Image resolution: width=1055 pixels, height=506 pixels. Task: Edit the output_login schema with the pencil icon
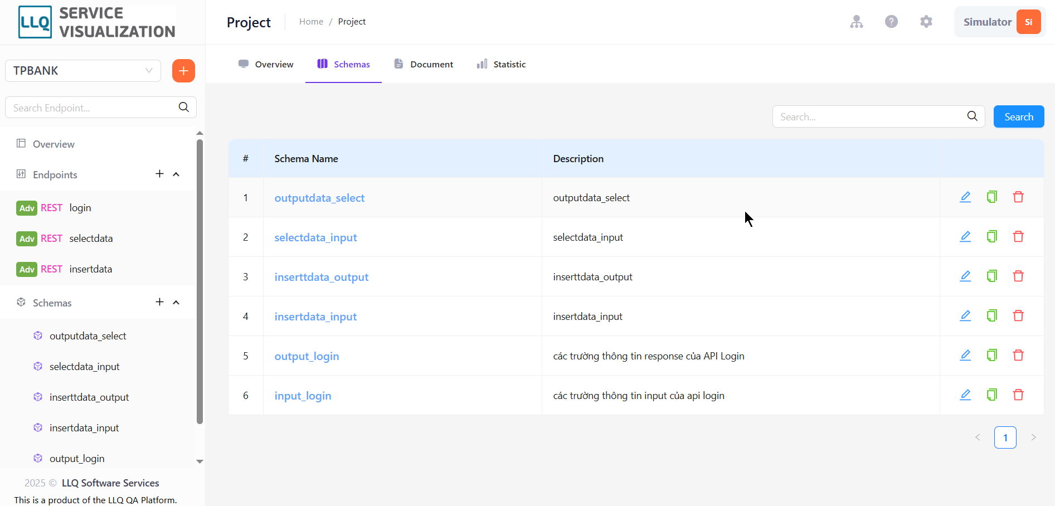965,356
